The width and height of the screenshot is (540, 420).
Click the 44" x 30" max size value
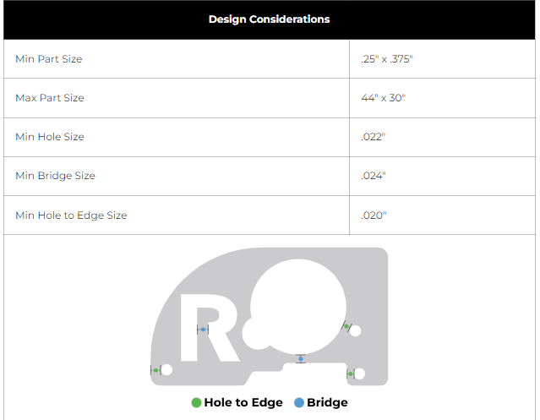coord(384,98)
